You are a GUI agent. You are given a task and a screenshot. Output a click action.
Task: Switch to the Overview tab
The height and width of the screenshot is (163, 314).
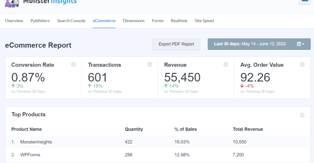pyautogui.click(x=14, y=21)
